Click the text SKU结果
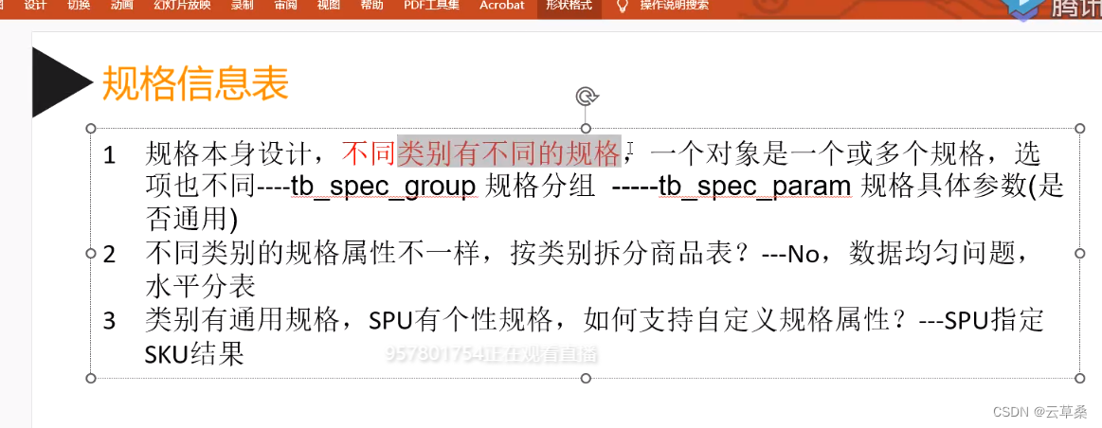 click(194, 355)
